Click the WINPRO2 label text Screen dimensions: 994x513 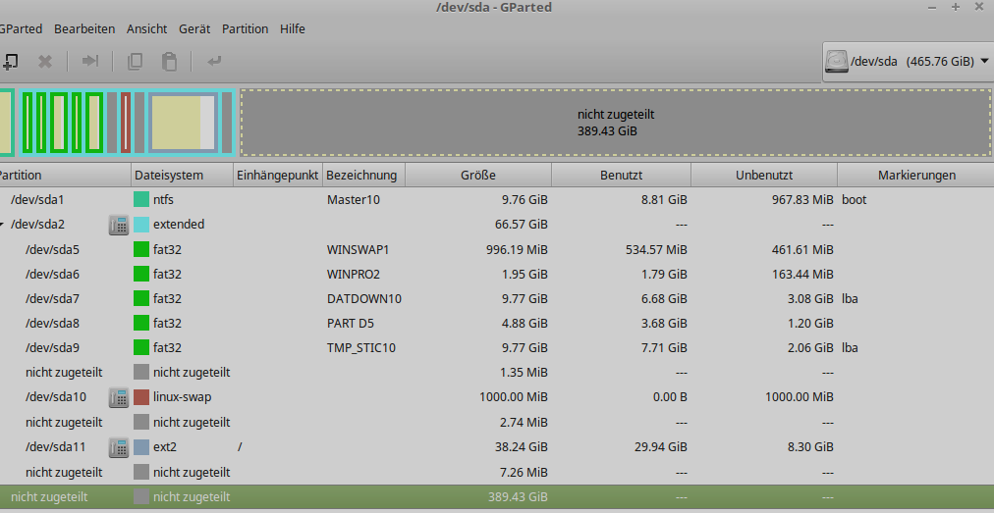[354, 275]
